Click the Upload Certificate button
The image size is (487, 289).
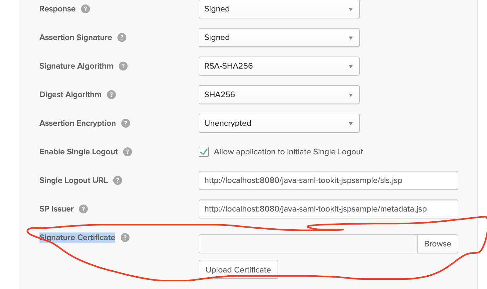click(238, 269)
